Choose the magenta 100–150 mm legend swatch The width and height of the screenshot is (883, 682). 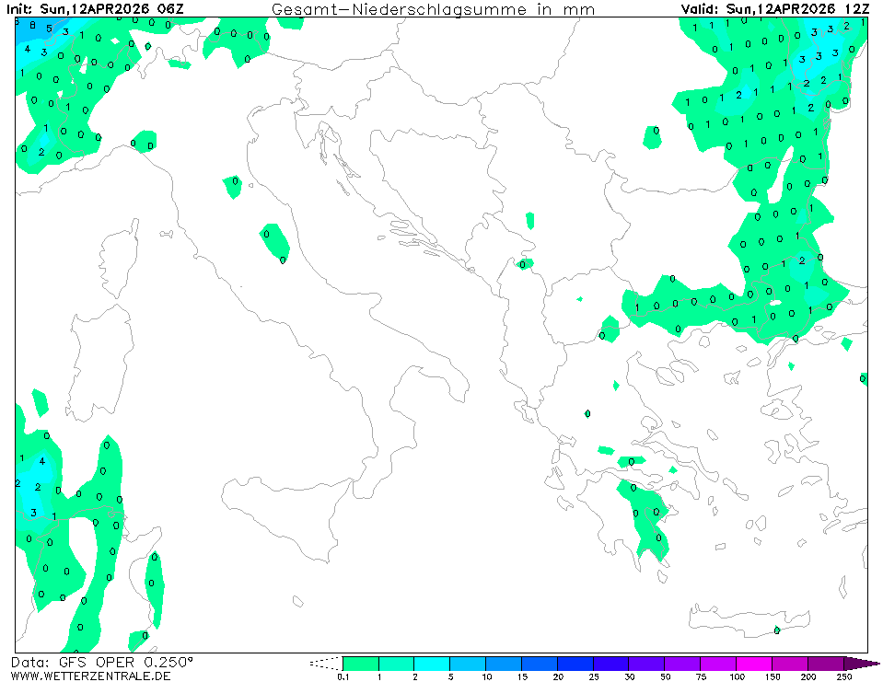click(754, 663)
